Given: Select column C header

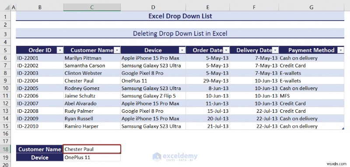Looking at the screenshot, I should [x=92, y=7].
